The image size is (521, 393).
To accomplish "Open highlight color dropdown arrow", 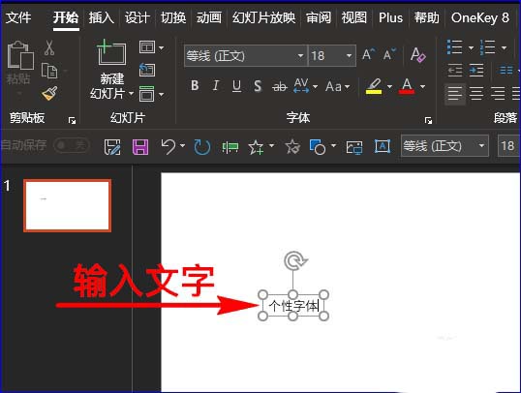I will coord(389,87).
